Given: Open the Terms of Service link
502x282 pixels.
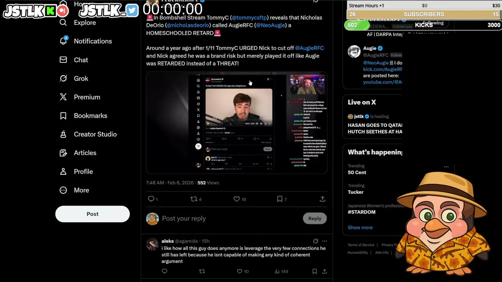Looking at the screenshot, I should click(x=361, y=245).
